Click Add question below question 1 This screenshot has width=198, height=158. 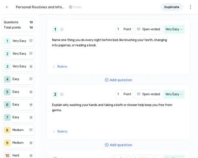(118, 80)
